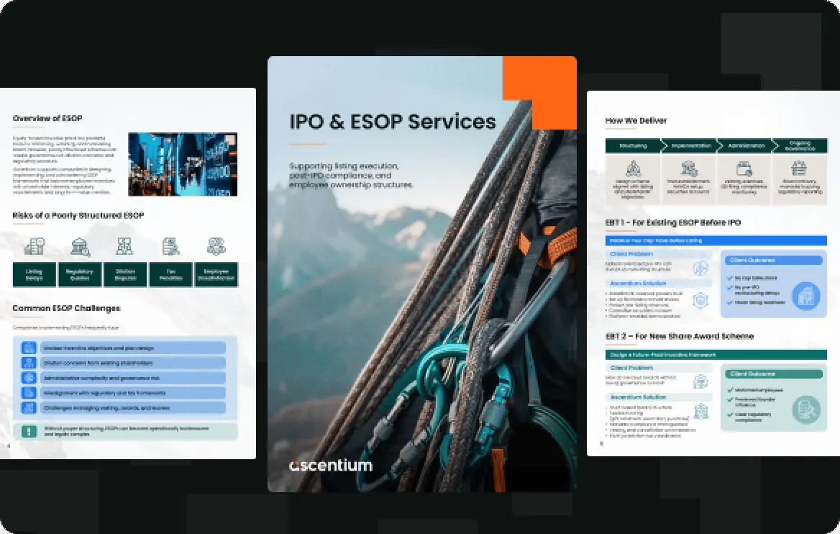This screenshot has width=840, height=534.
Task: Click the Administrative complexity and governance row
Action: pyautogui.click(x=133, y=378)
